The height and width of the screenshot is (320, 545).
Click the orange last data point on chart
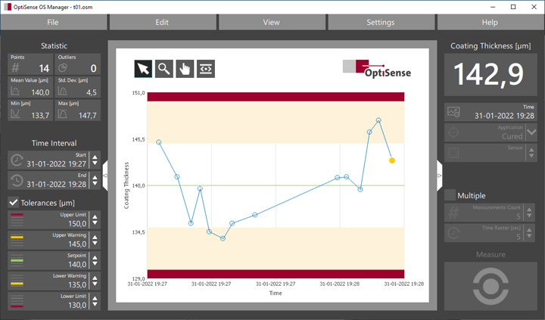(391, 160)
